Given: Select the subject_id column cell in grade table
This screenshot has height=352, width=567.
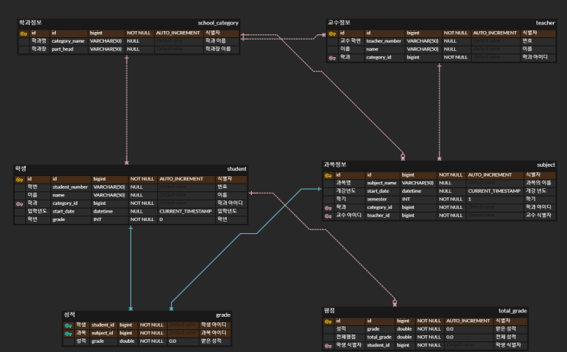Looking at the screenshot, I should (103, 333).
